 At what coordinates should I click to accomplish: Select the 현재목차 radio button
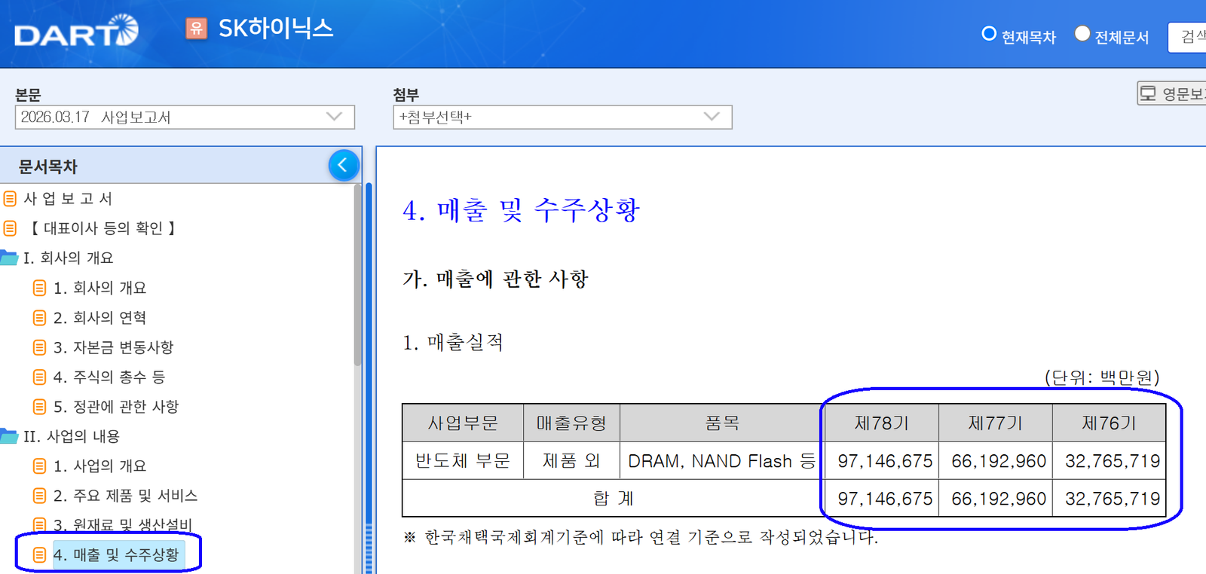pyautogui.click(x=989, y=34)
